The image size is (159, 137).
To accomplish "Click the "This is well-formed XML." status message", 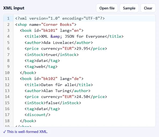I will click(x=25, y=132).
